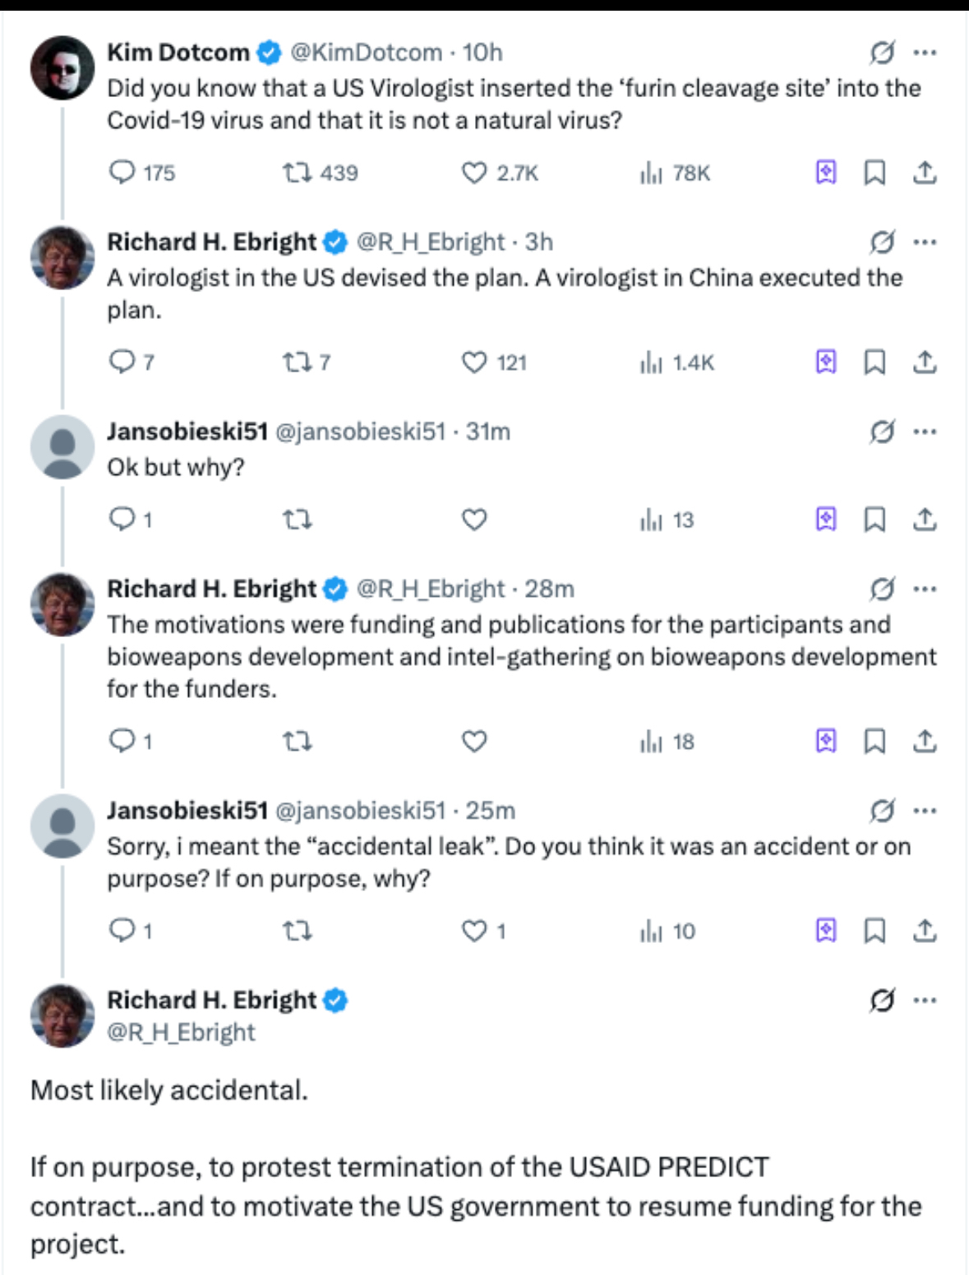Viewport: 969px width, 1275px height.
Task: View analytics on Kim Dotcom's tweet
Action: click(x=651, y=173)
